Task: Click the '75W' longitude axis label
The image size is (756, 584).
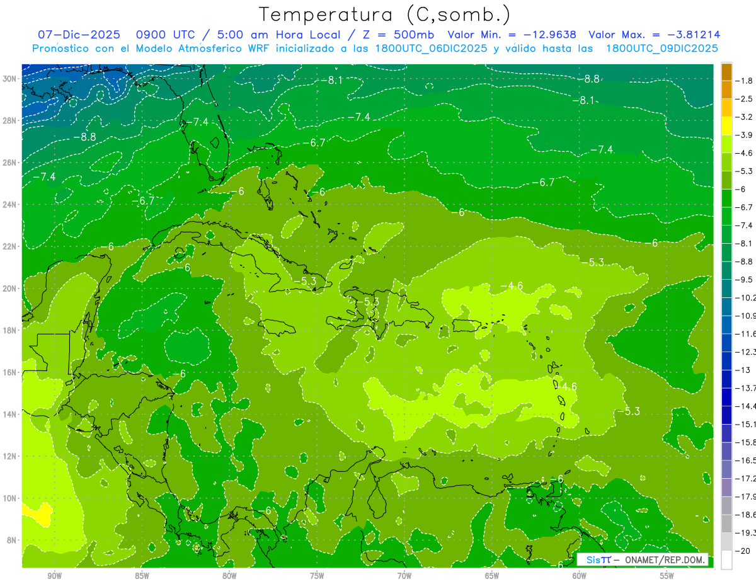Action: tap(317, 576)
